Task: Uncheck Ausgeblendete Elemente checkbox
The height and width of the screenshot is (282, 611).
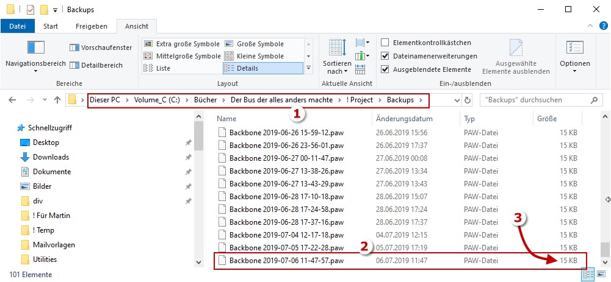Action: point(385,69)
